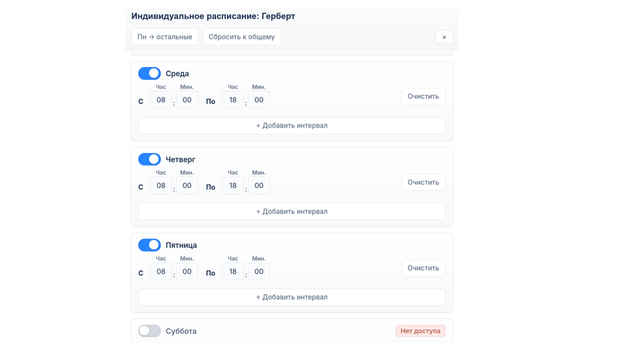
Task: Add an interval to Четверг
Action: point(292,211)
